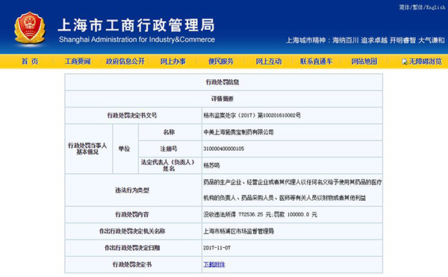
Task: Click the decision date 2017-11-07
Action: [217, 248]
